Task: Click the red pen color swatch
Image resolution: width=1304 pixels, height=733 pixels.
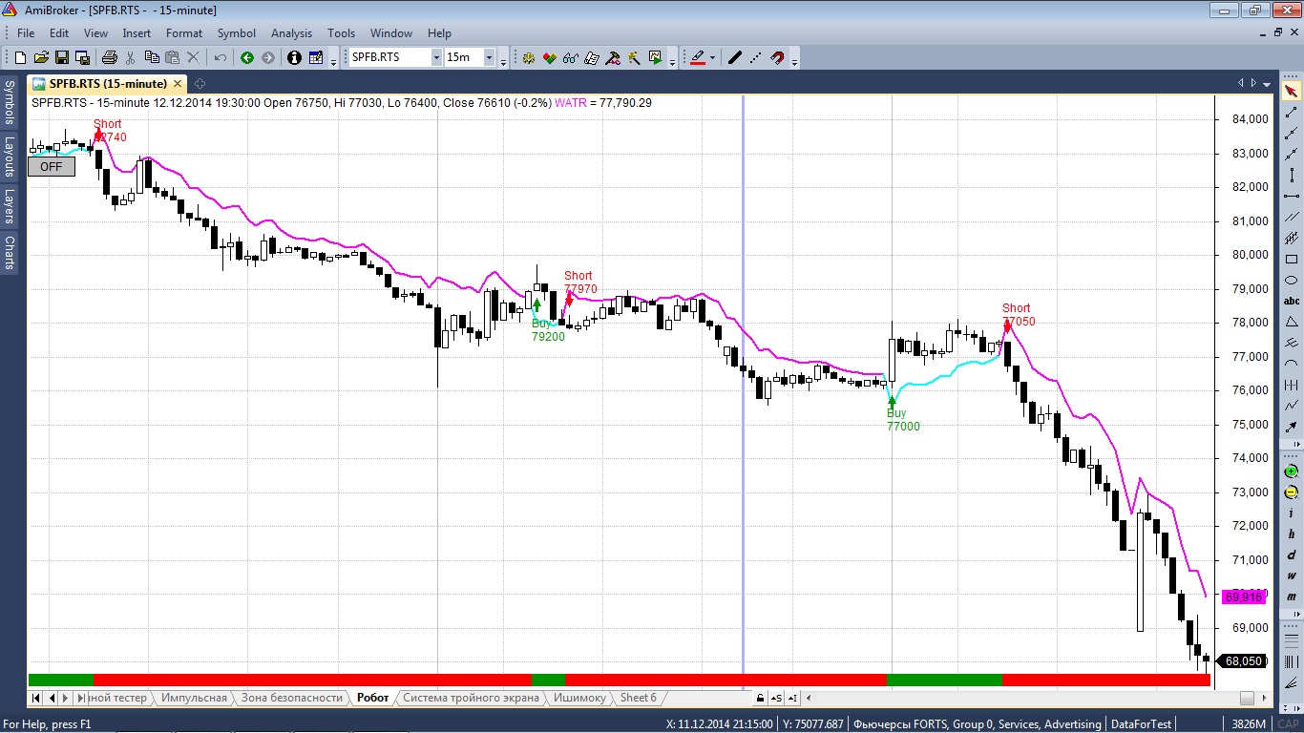Action: click(x=697, y=57)
